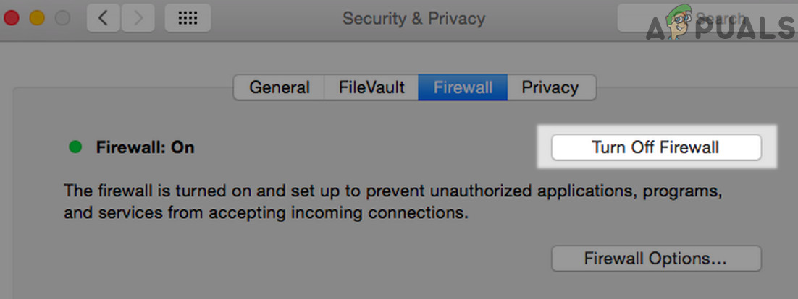
Task: Click the Security & Privacy window title
Action: pyautogui.click(x=413, y=18)
